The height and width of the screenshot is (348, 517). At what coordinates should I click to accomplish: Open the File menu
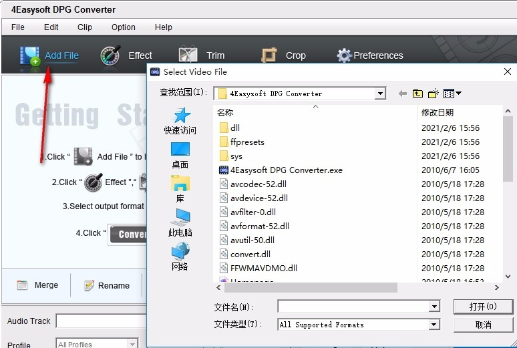click(18, 27)
